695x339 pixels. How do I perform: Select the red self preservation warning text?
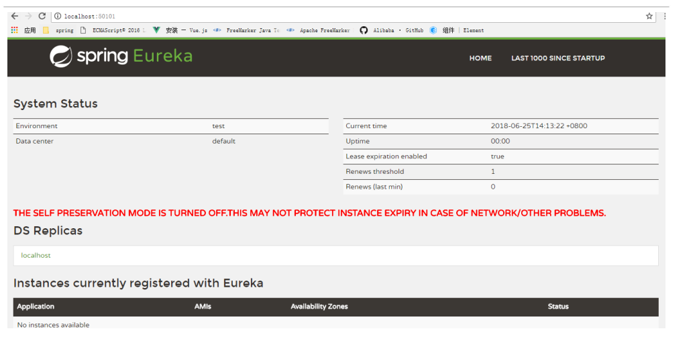pyautogui.click(x=309, y=213)
